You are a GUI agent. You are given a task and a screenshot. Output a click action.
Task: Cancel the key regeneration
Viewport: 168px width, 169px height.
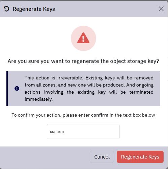(102, 157)
